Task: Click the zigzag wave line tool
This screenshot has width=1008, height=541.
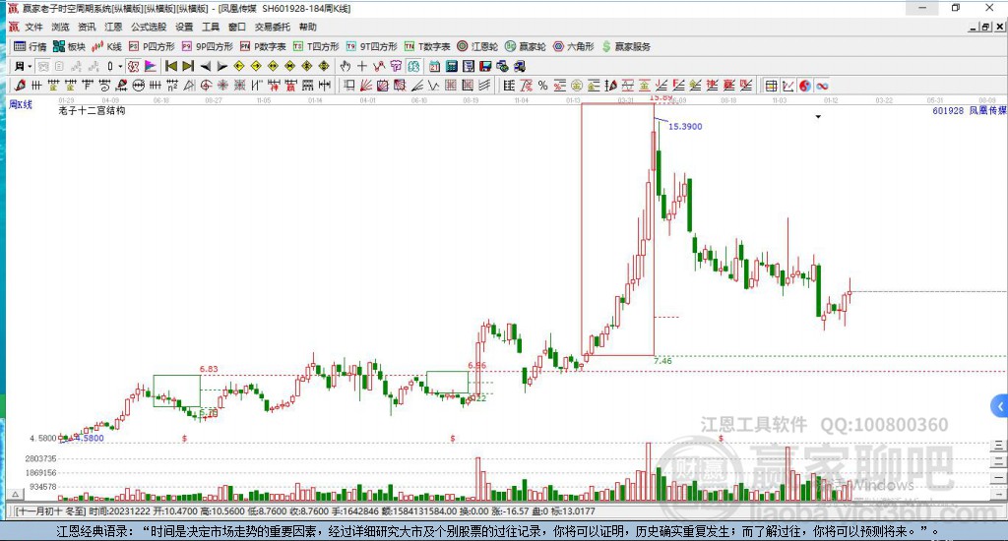Action: coord(434,86)
